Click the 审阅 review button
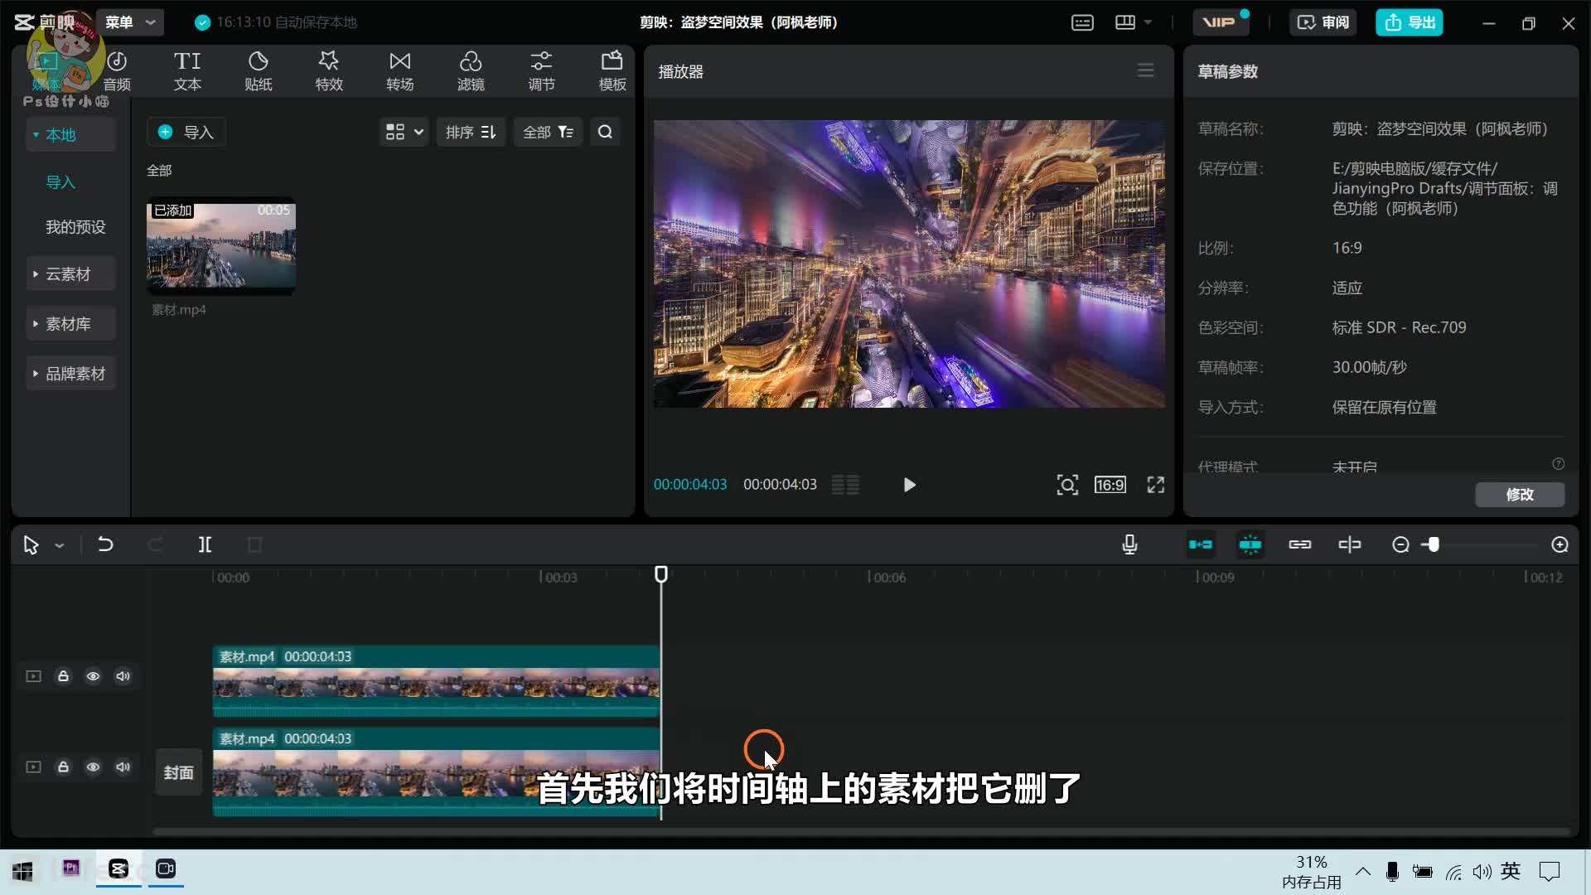The height and width of the screenshot is (895, 1591). (1323, 22)
